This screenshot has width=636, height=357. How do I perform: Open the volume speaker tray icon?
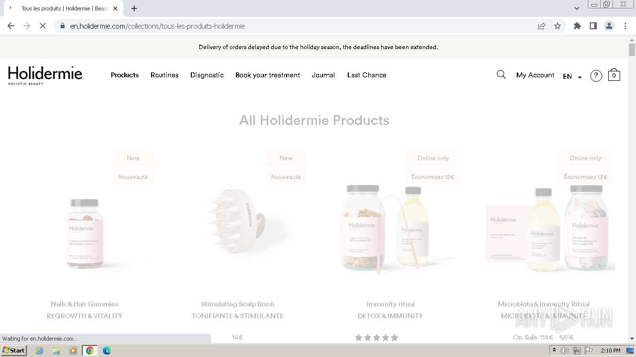565,351
